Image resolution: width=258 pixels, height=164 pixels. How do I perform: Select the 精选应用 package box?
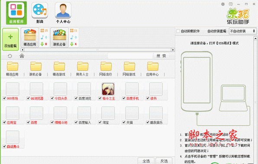30,38
